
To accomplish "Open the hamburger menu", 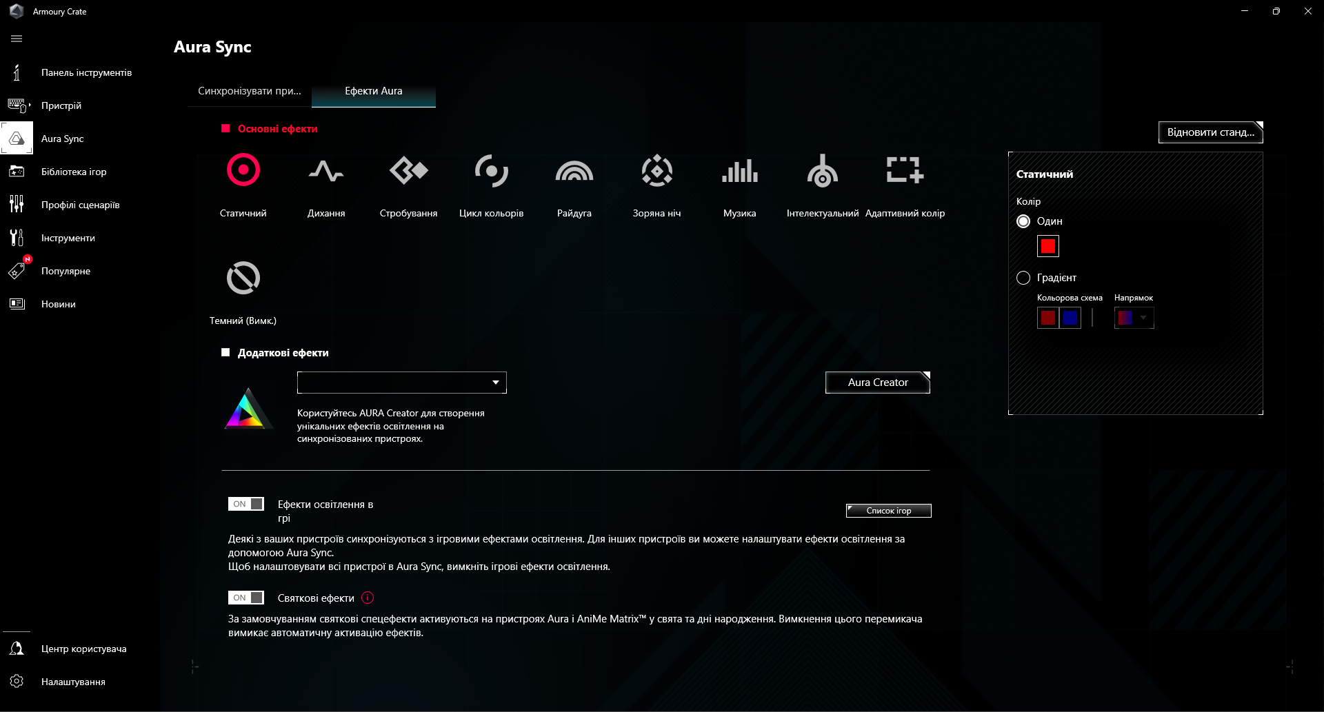I will click(16, 39).
